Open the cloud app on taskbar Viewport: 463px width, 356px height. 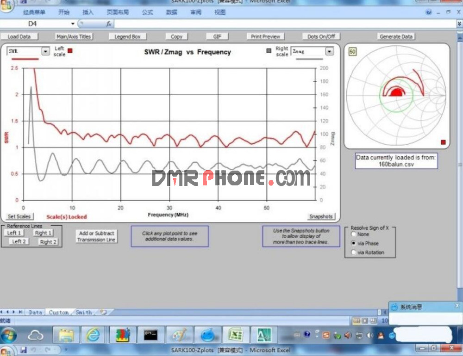[x=36, y=335]
